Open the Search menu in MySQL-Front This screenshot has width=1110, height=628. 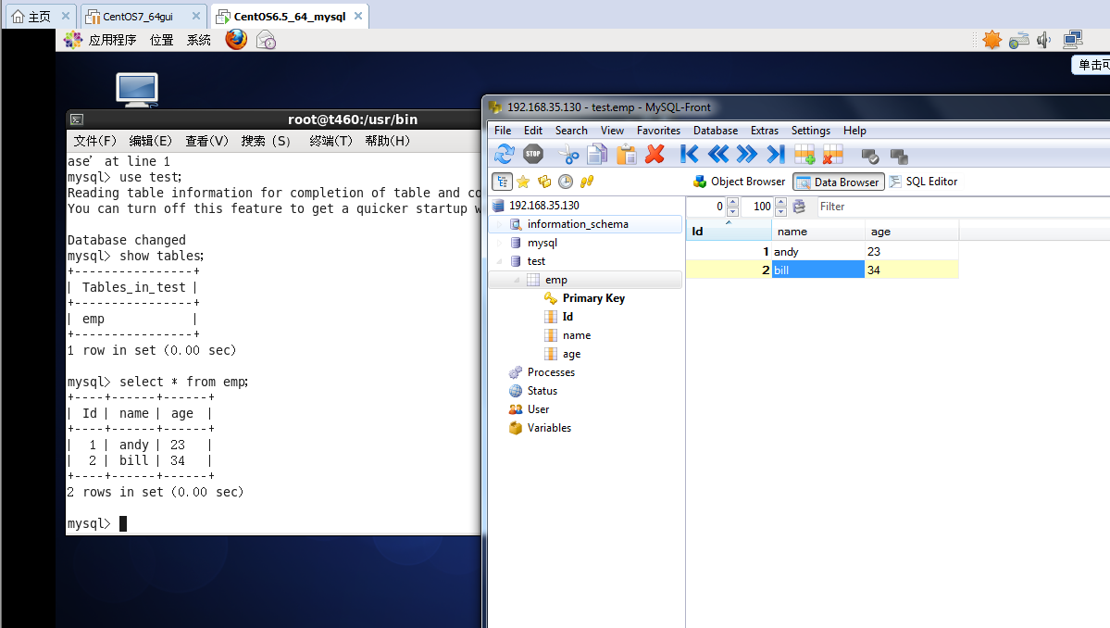click(x=571, y=131)
